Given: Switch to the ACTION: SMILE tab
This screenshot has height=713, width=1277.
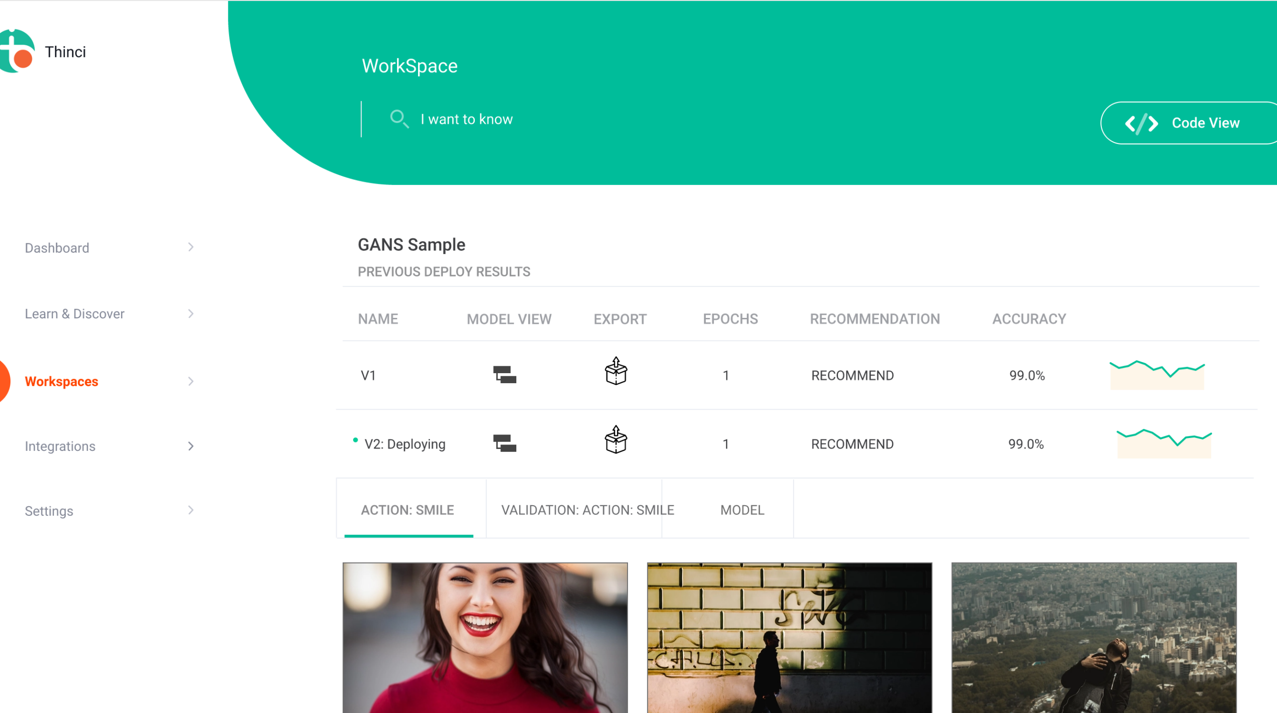Looking at the screenshot, I should point(408,510).
